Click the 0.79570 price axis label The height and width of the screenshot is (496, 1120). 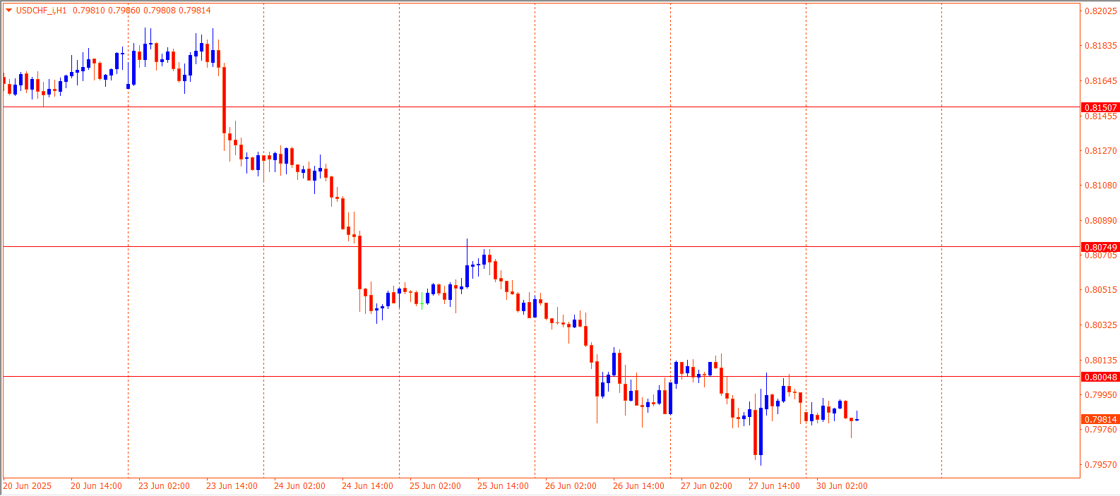click(1101, 465)
